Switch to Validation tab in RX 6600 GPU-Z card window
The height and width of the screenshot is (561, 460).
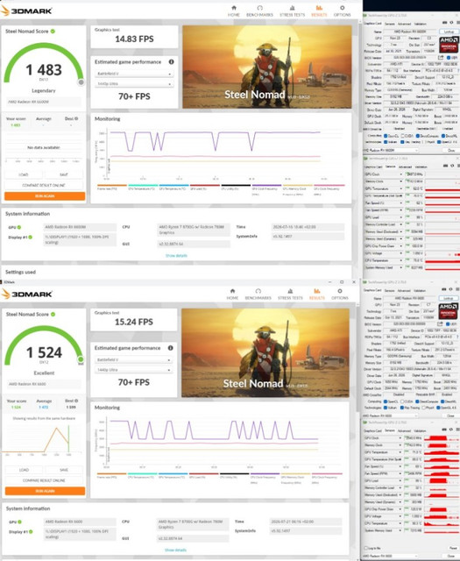click(x=420, y=290)
